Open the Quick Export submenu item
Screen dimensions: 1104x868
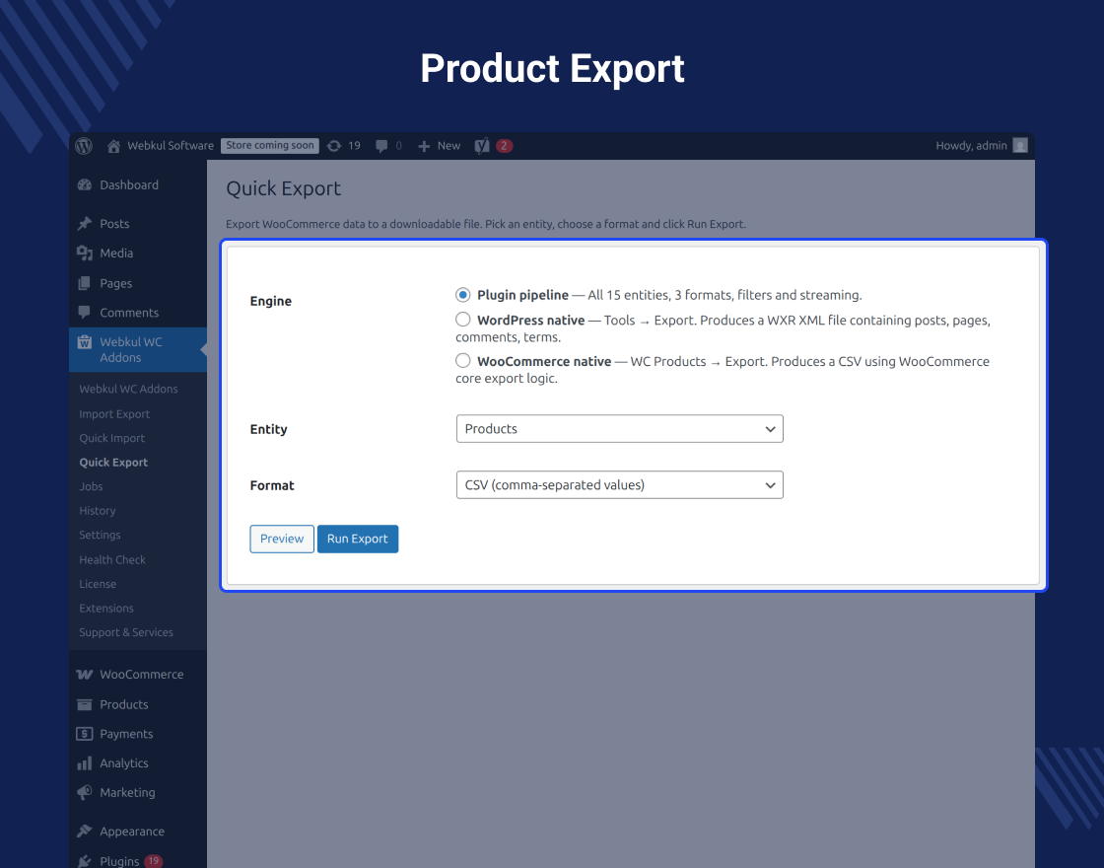[113, 463]
